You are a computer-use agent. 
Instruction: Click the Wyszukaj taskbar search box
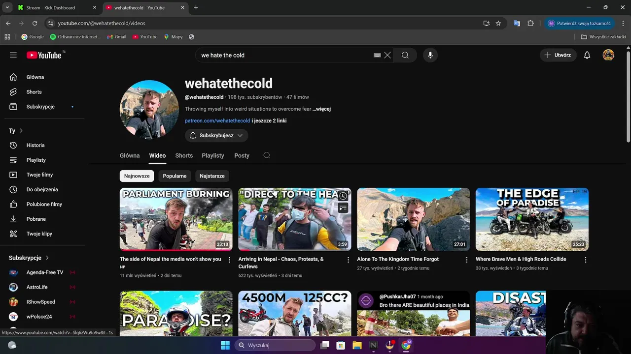click(x=275, y=345)
